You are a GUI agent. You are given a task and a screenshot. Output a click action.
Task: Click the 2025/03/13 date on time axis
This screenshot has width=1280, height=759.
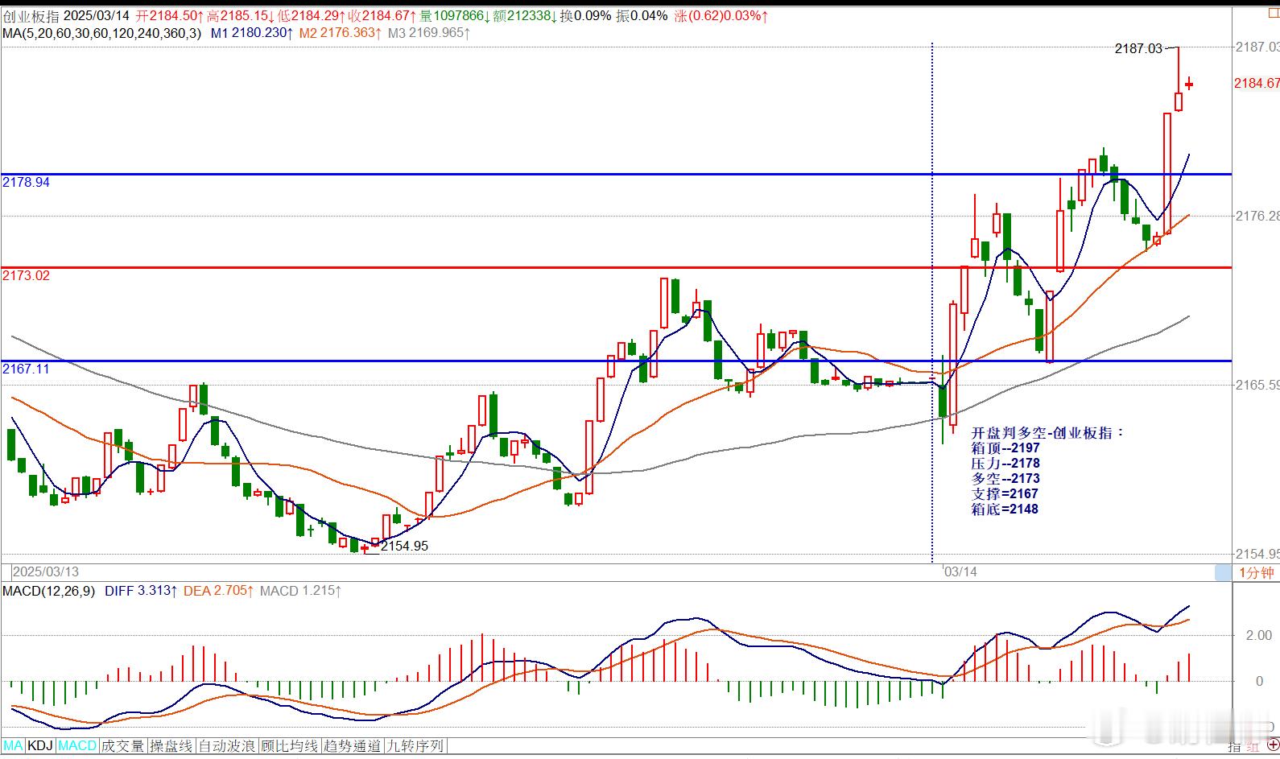click(46, 571)
